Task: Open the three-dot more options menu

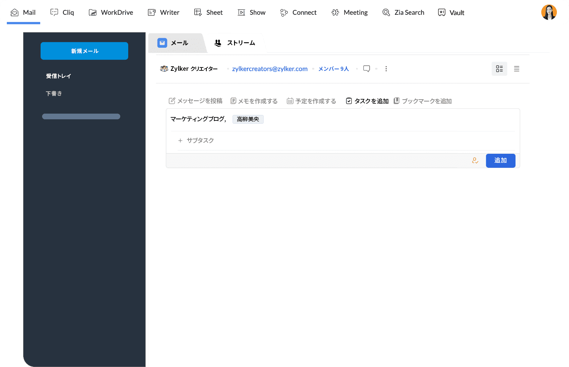Action: (x=386, y=69)
